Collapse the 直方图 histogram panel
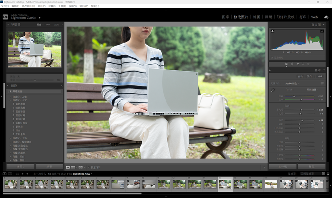 point(324,24)
